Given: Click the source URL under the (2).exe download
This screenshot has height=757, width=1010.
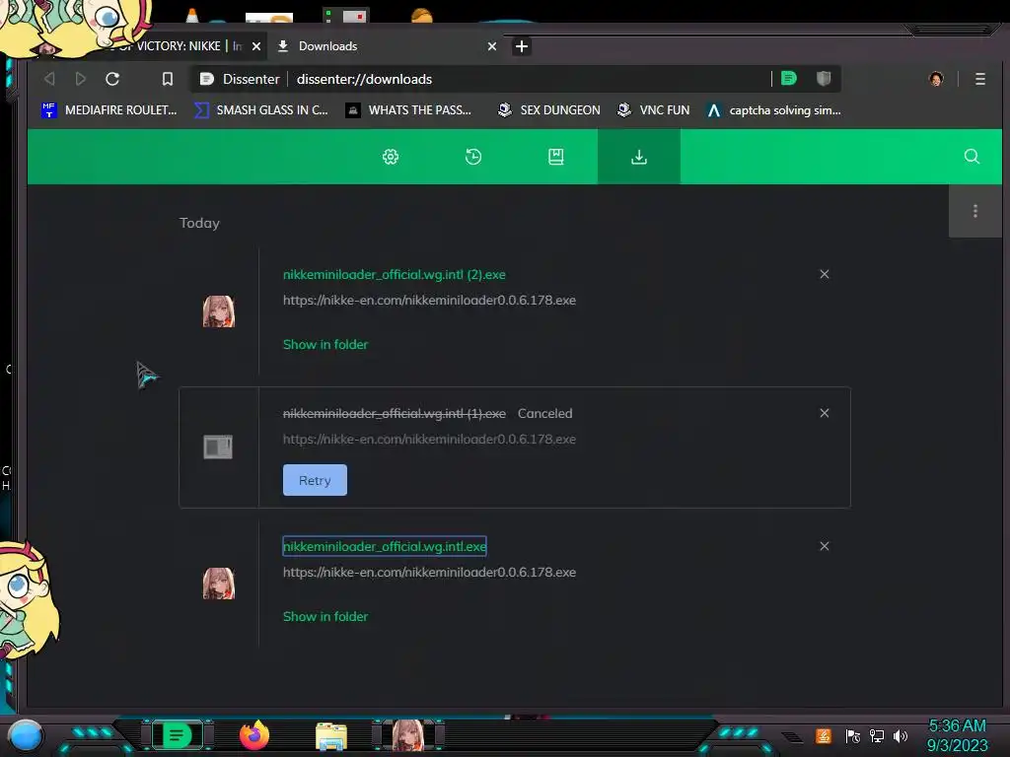Looking at the screenshot, I should pos(430,300).
